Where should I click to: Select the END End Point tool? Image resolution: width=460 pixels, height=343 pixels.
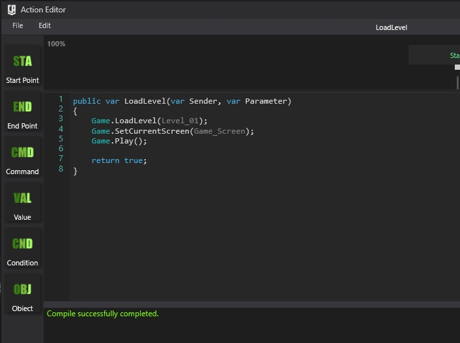(22, 113)
